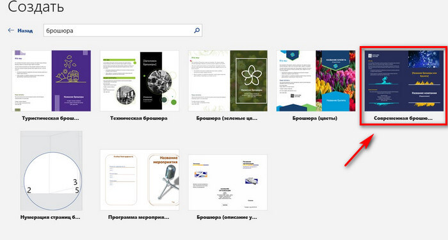Screen dimensions: 448x240
Task: Click the 'Брошюра (зеленые цв...' caption
Action: click(x=227, y=118)
